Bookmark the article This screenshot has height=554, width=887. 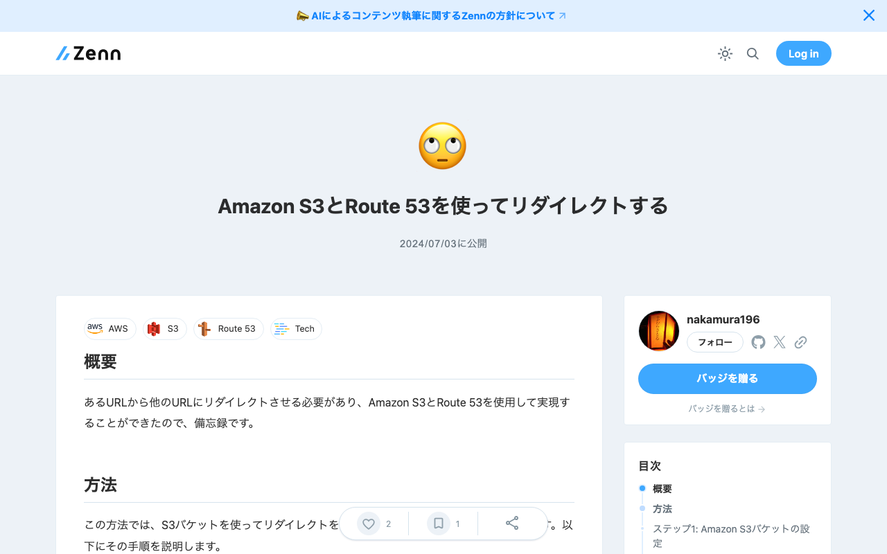point(439,524)
